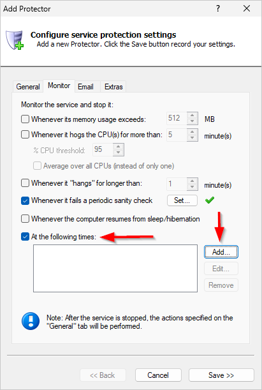262x390 pixels.
Task: Click the Add... button for times
Action: tap(221, 252)
